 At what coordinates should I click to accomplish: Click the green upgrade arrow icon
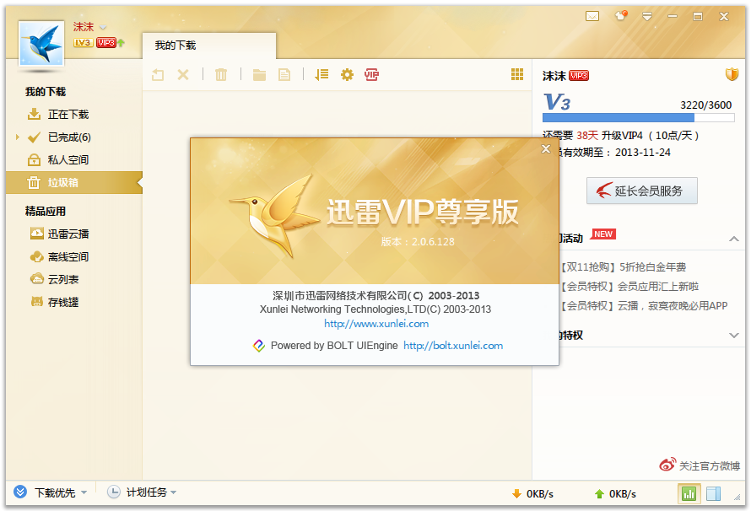coord(121,42)
